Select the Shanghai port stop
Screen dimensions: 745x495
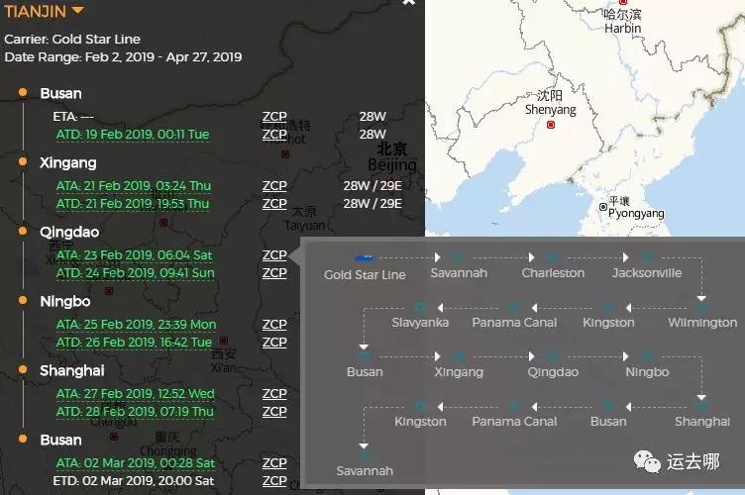click(71, 370)
